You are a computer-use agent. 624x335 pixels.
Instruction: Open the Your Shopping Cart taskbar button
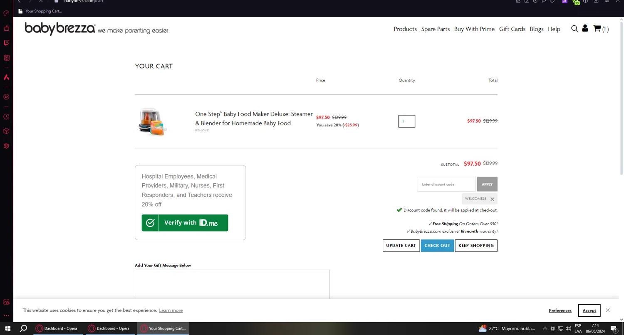pos(163,328)
